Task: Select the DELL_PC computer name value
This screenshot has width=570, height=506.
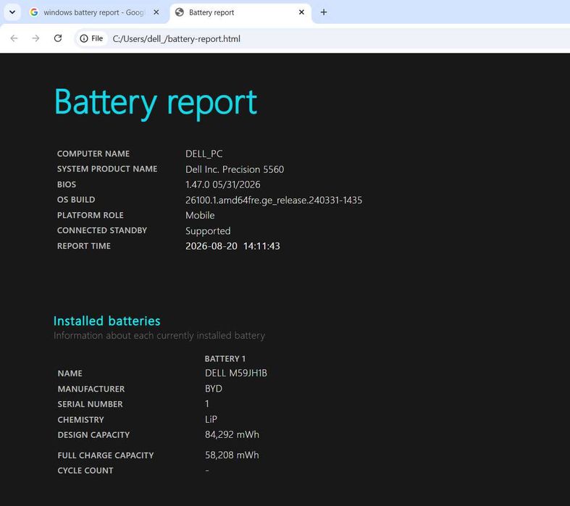Action: [204, 154]
